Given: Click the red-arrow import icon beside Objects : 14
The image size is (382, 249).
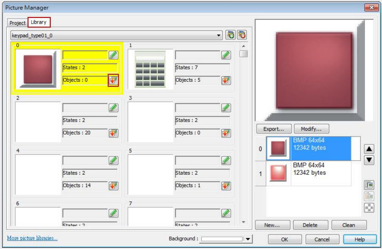Looking at the screenshot, I should click(113, 186).
